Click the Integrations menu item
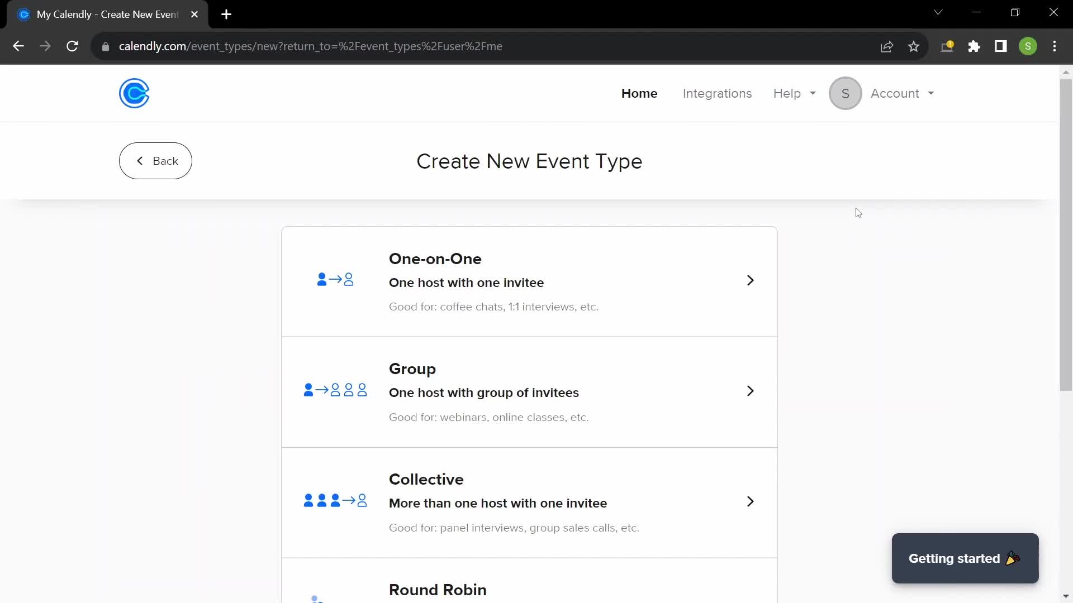This screenshot has width=1073, height=603. coord(717,93)
